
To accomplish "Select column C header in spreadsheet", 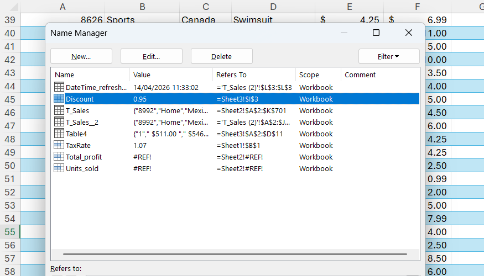I will click(x=206, y=7).
